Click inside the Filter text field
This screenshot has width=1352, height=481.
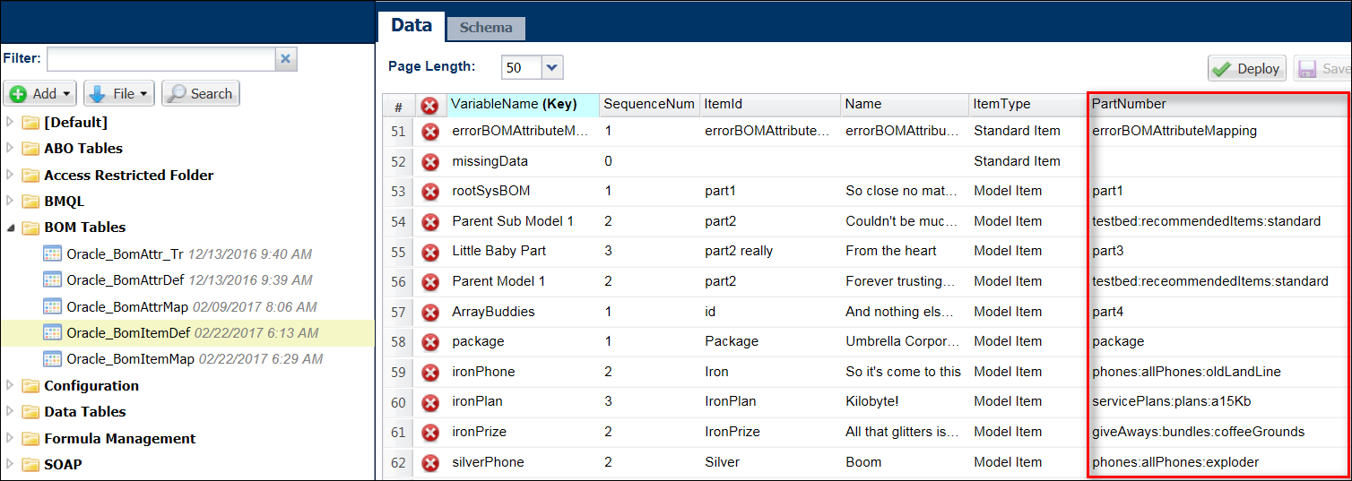click(160, 59)
